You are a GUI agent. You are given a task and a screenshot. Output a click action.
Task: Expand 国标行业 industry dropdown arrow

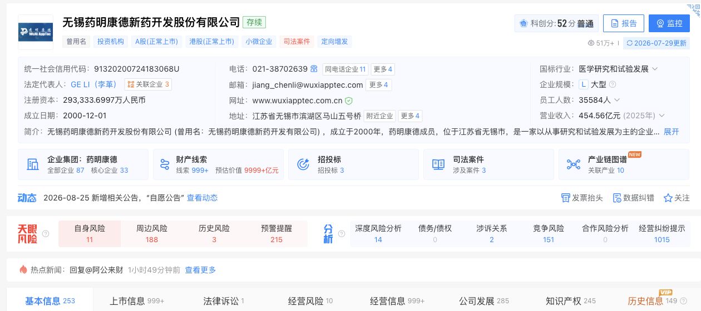tap(655, 69)
